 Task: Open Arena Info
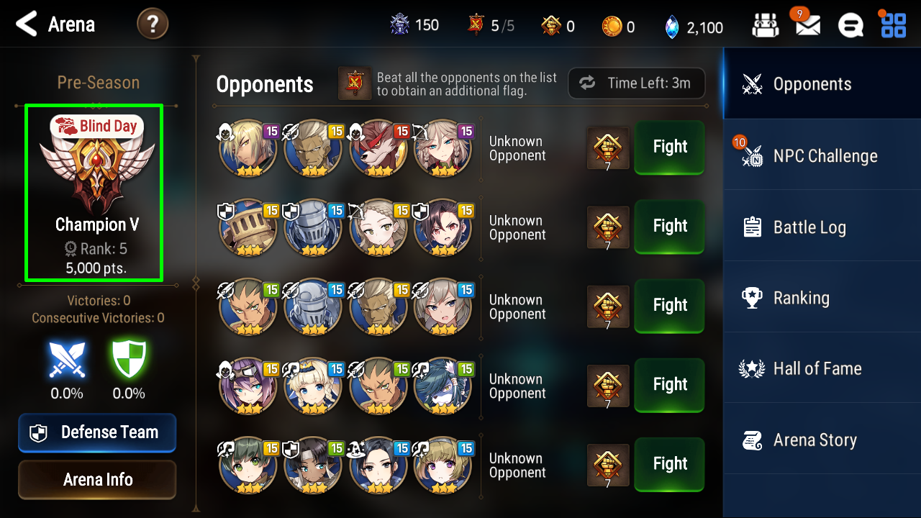97,479
